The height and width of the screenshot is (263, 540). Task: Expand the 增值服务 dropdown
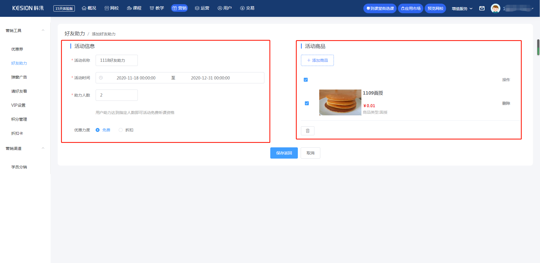click(x=462, y=9)
